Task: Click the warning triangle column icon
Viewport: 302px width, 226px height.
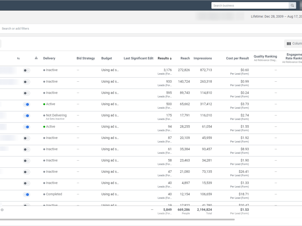Action: (36, 58)
